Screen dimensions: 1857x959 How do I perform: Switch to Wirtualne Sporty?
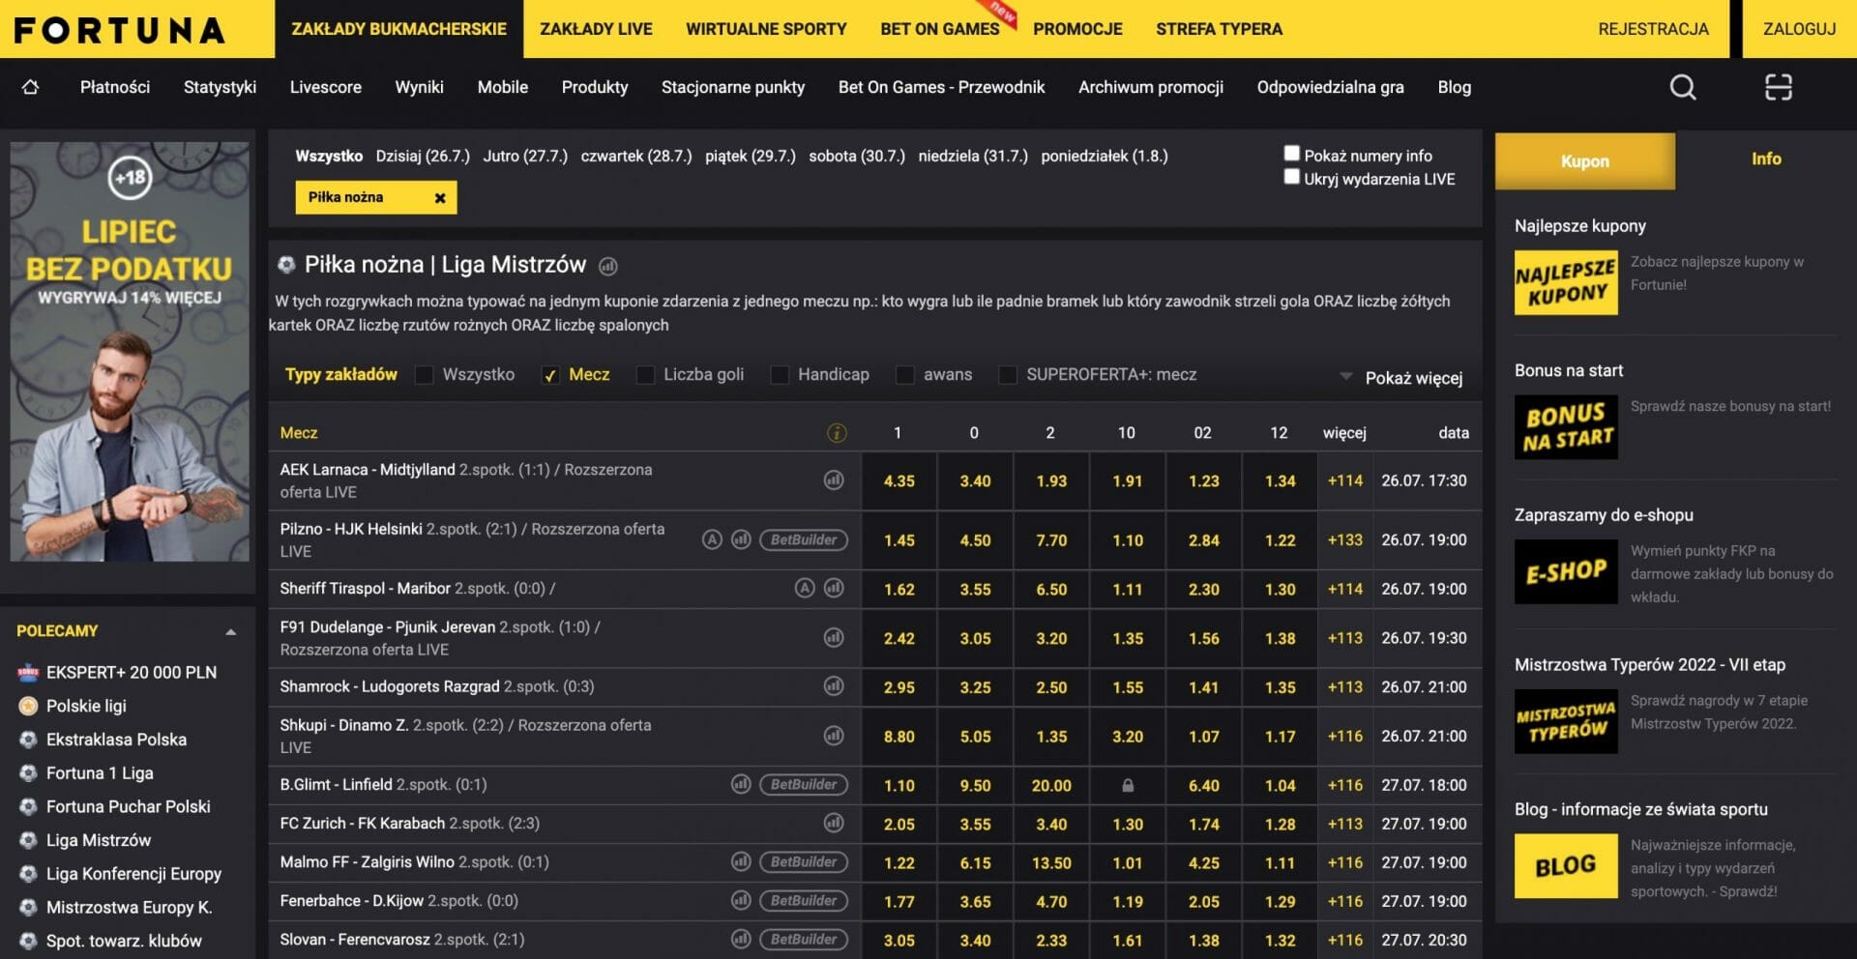(x=766, y=29)
